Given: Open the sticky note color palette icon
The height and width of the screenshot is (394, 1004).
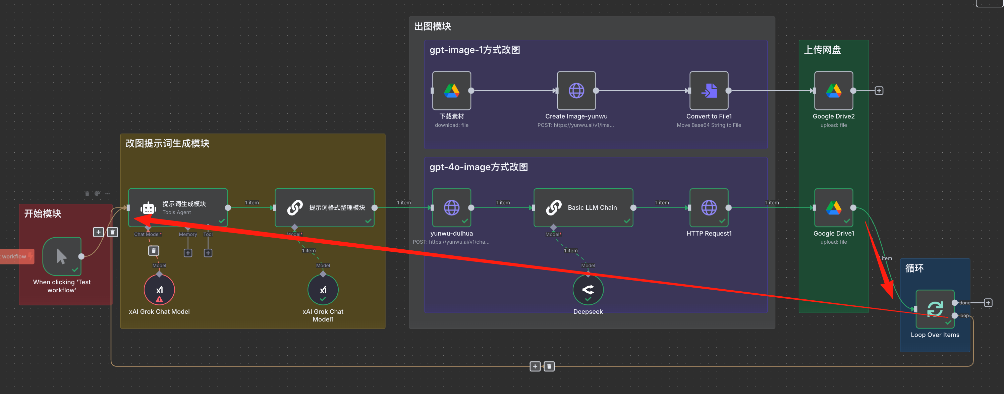Looking at the screenshot, I should (x=97, y=194).
